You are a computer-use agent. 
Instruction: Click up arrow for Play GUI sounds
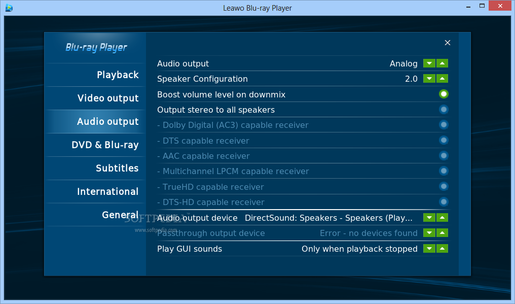(x=442, y=248)
